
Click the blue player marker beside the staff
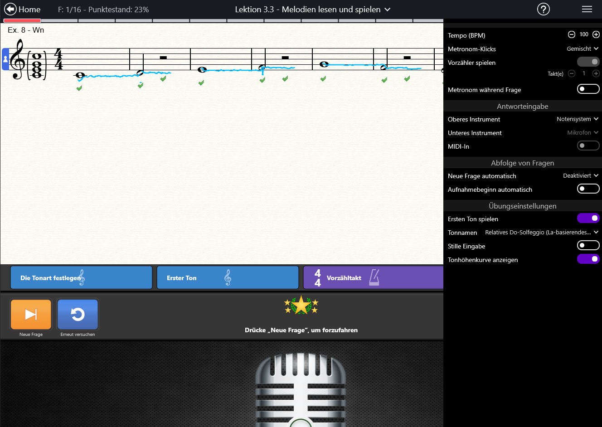[x=5, y=59]
